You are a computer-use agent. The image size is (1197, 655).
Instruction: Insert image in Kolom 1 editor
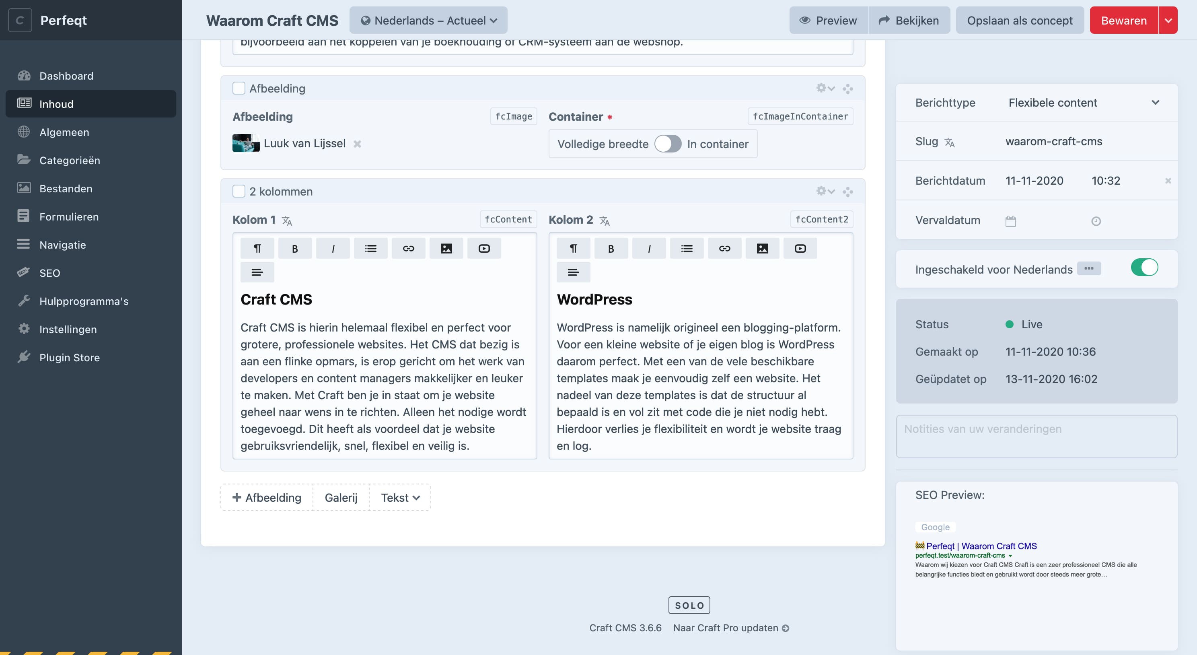(446, 248)
